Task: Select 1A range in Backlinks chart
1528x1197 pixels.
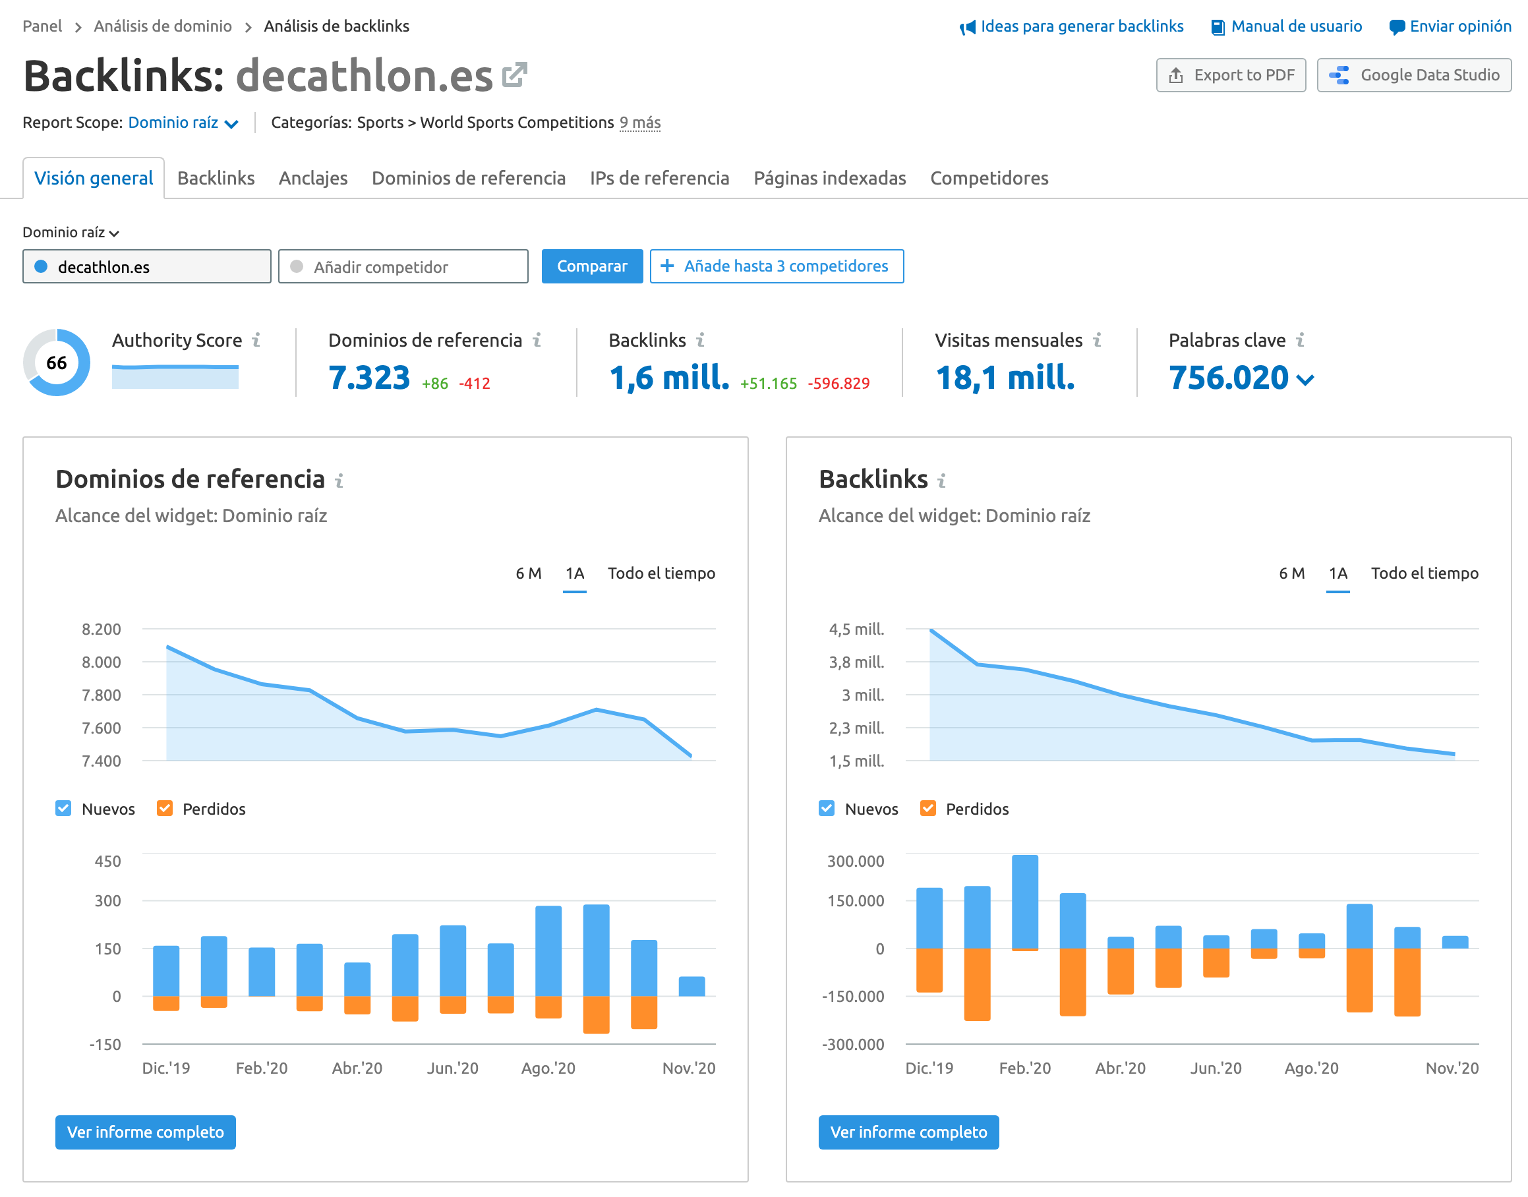Action: (1338, 573)
